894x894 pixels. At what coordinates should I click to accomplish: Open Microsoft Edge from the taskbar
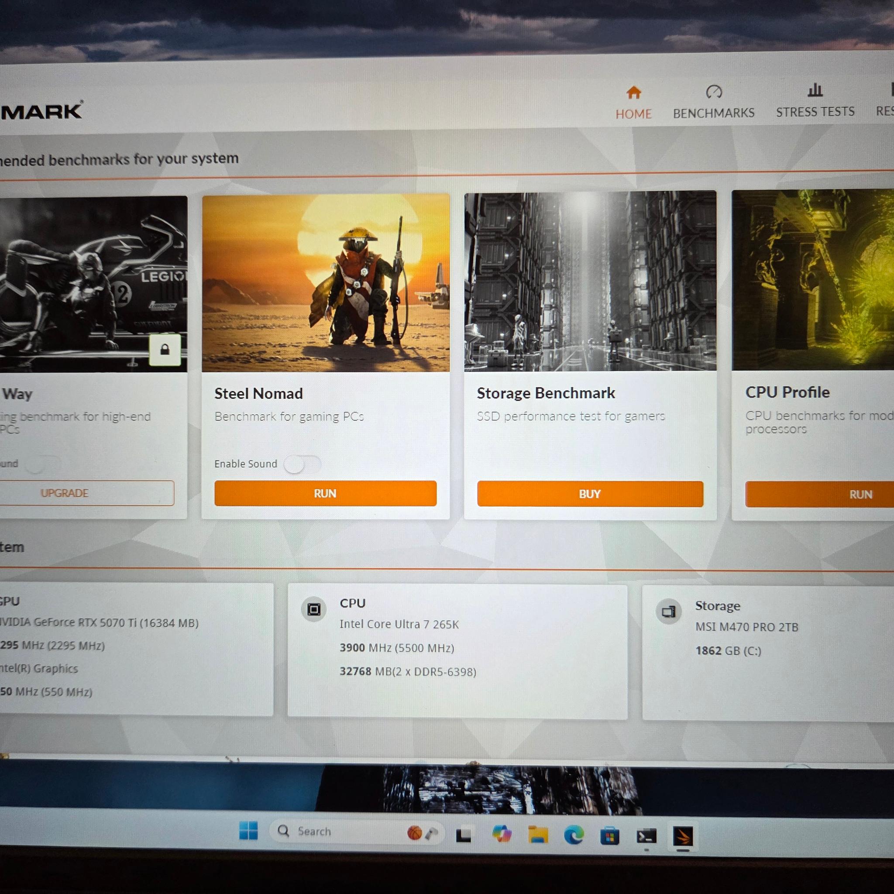tap(574, 835)
